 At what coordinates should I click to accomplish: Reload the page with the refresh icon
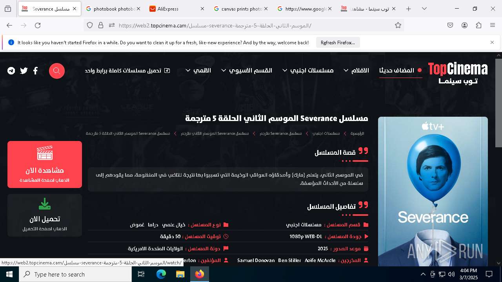(38, 25)
